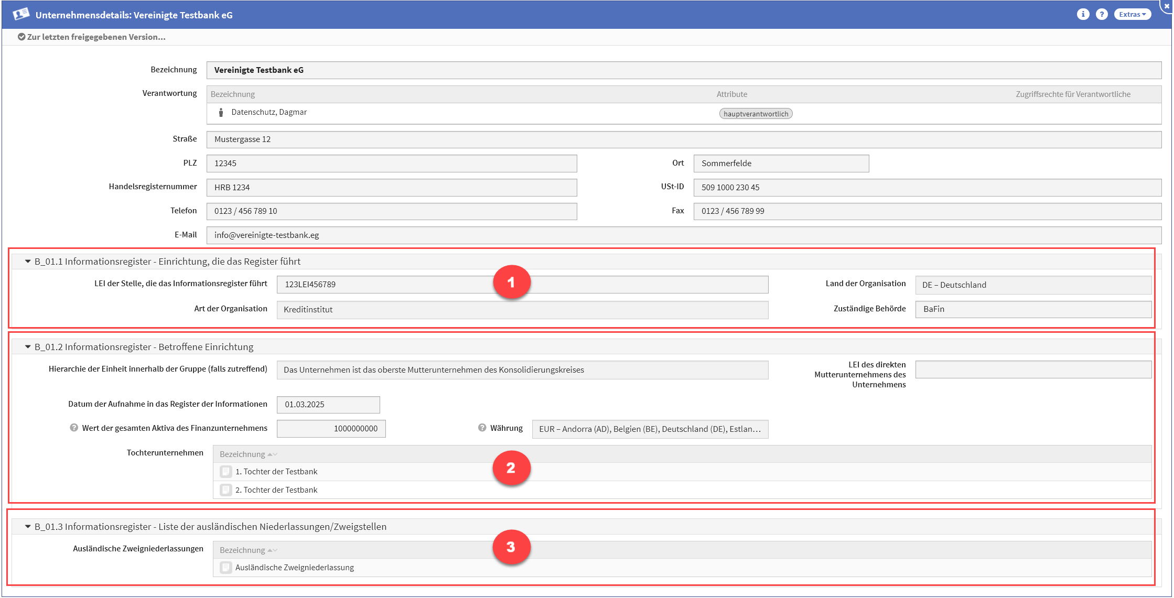Open the Extras dropdown menu

[x=1132, y=14]
